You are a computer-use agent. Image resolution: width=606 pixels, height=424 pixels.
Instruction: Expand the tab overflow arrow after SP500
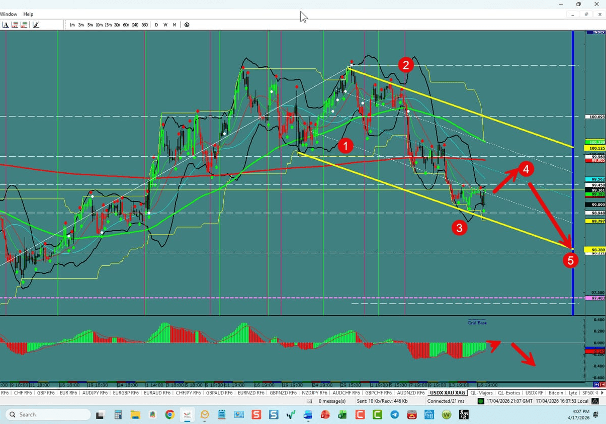click(x=602, y=392)
